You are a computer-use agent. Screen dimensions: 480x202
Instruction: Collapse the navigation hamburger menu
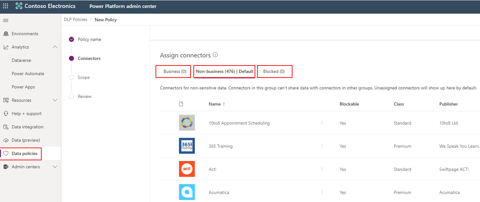(6, 20)
